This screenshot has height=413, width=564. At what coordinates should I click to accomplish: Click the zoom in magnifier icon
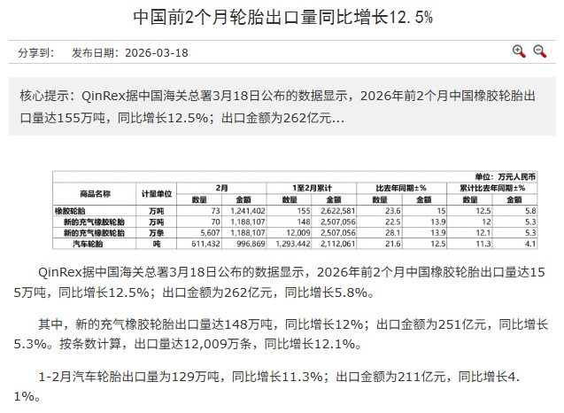(x=520, y=51)
